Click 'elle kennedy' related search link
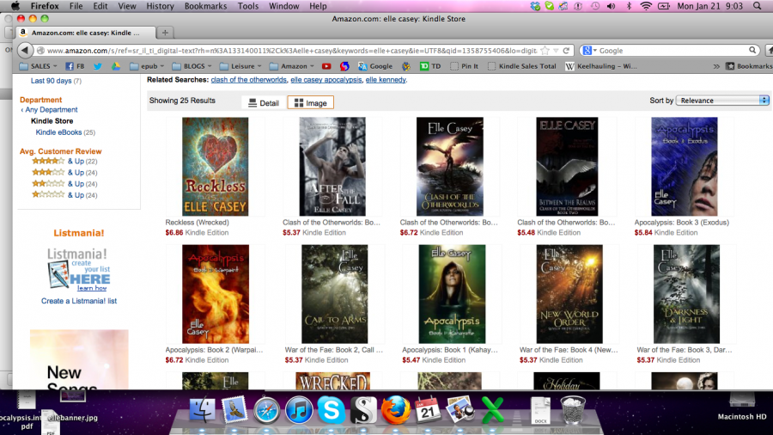The width and height of the screenshot is (773, 435). (386, 79)
